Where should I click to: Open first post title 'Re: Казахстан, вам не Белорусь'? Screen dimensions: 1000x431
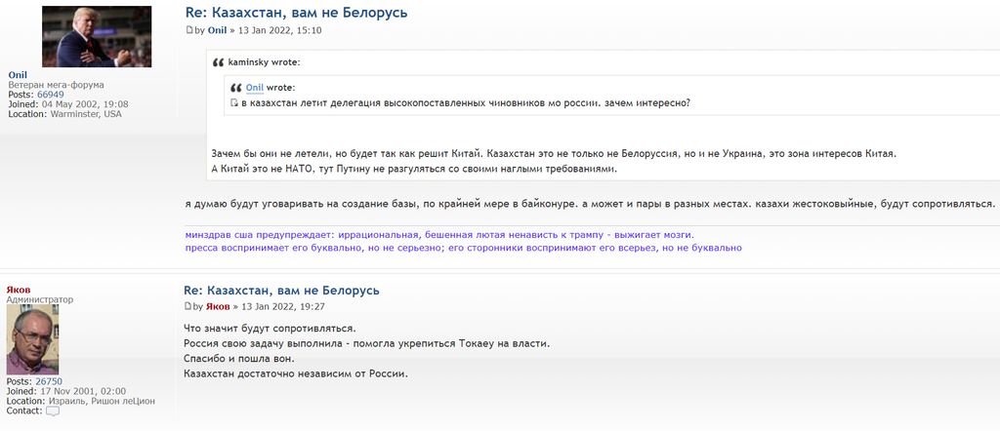(x=296, y=12)
